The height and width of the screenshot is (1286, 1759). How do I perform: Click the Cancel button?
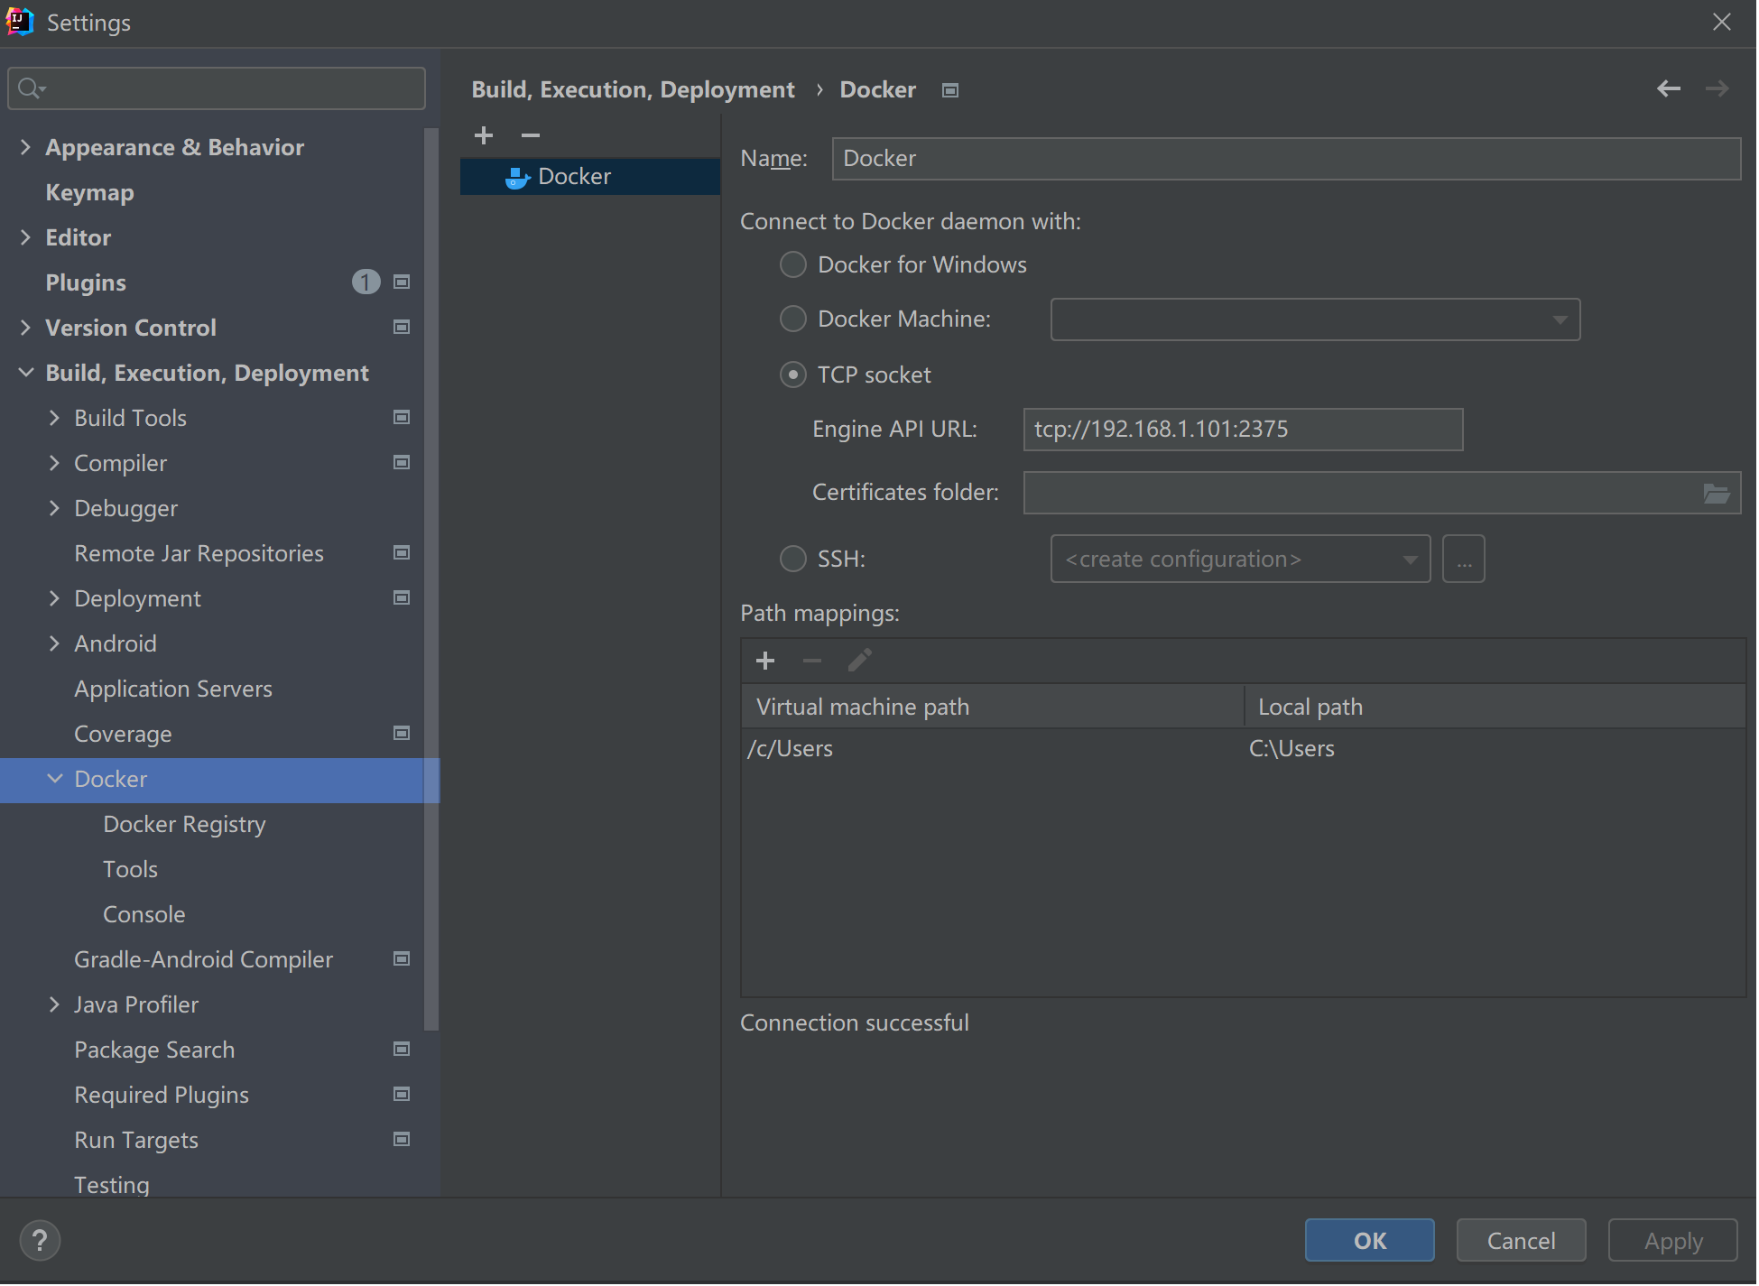point(1521,1241)
